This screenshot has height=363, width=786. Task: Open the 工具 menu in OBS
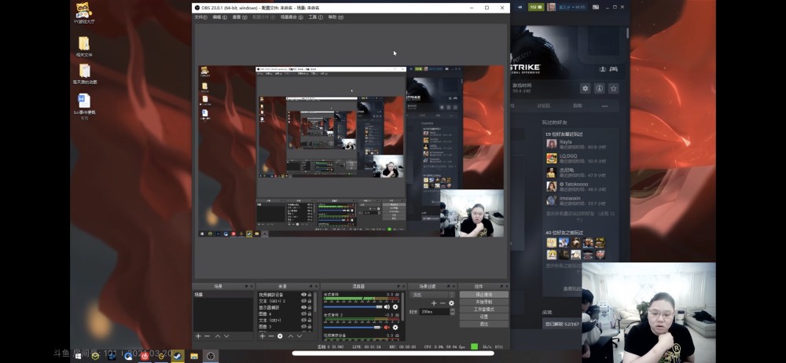[315, 17]
